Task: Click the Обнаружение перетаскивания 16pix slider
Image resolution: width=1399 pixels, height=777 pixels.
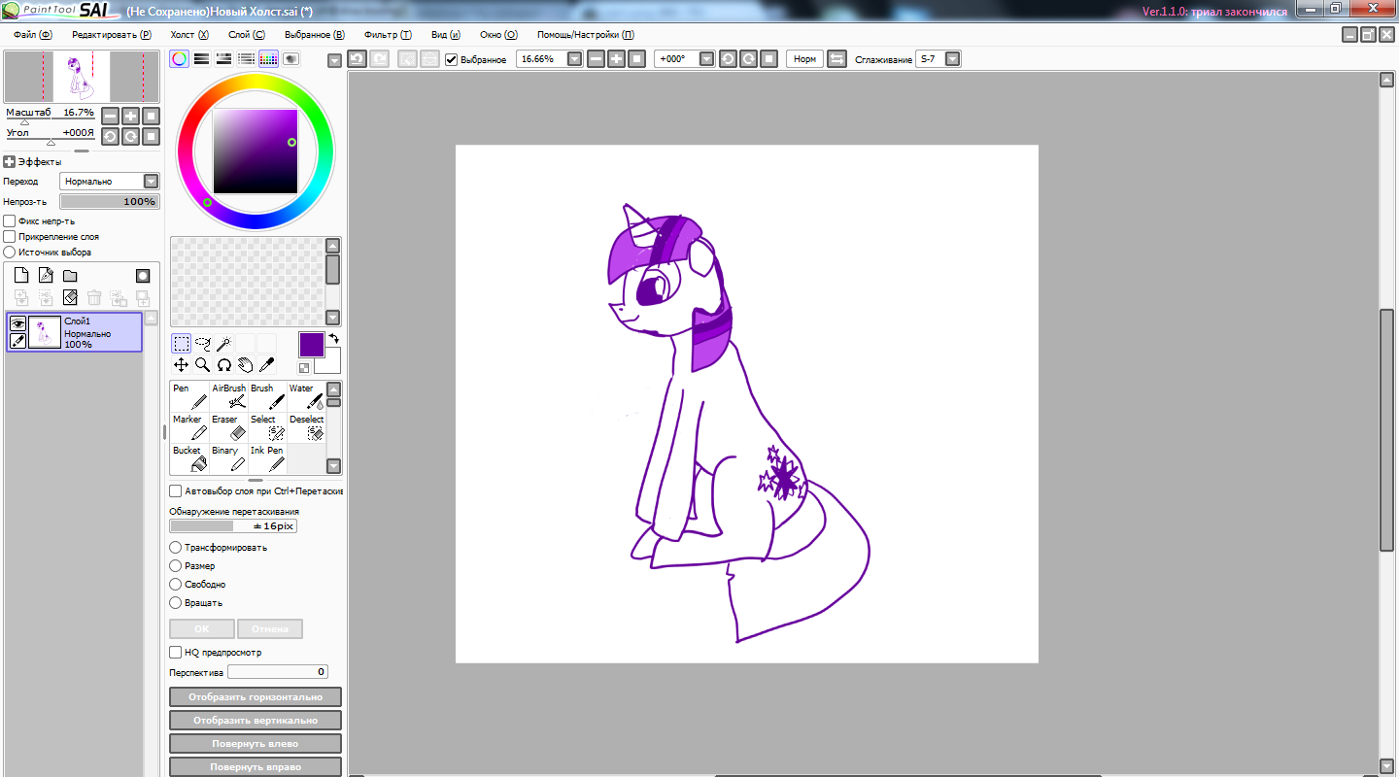Action: (233, 525)
